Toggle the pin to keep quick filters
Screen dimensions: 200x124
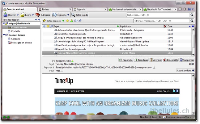44,21
